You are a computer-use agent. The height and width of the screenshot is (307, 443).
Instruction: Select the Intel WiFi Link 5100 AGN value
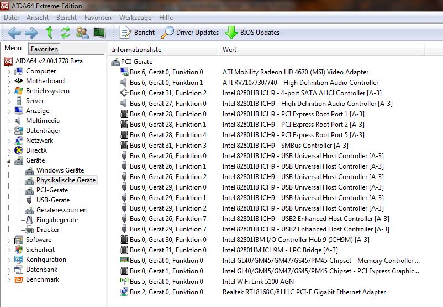pos(258,281)
